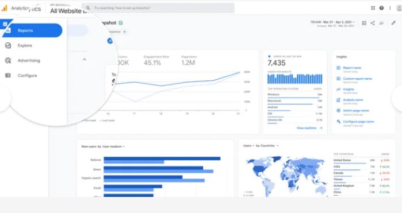The height and width of the screenshot is (213, 402).
Task: Select the Engagement Rate 45.1% metric
Action: click(156, 60)
